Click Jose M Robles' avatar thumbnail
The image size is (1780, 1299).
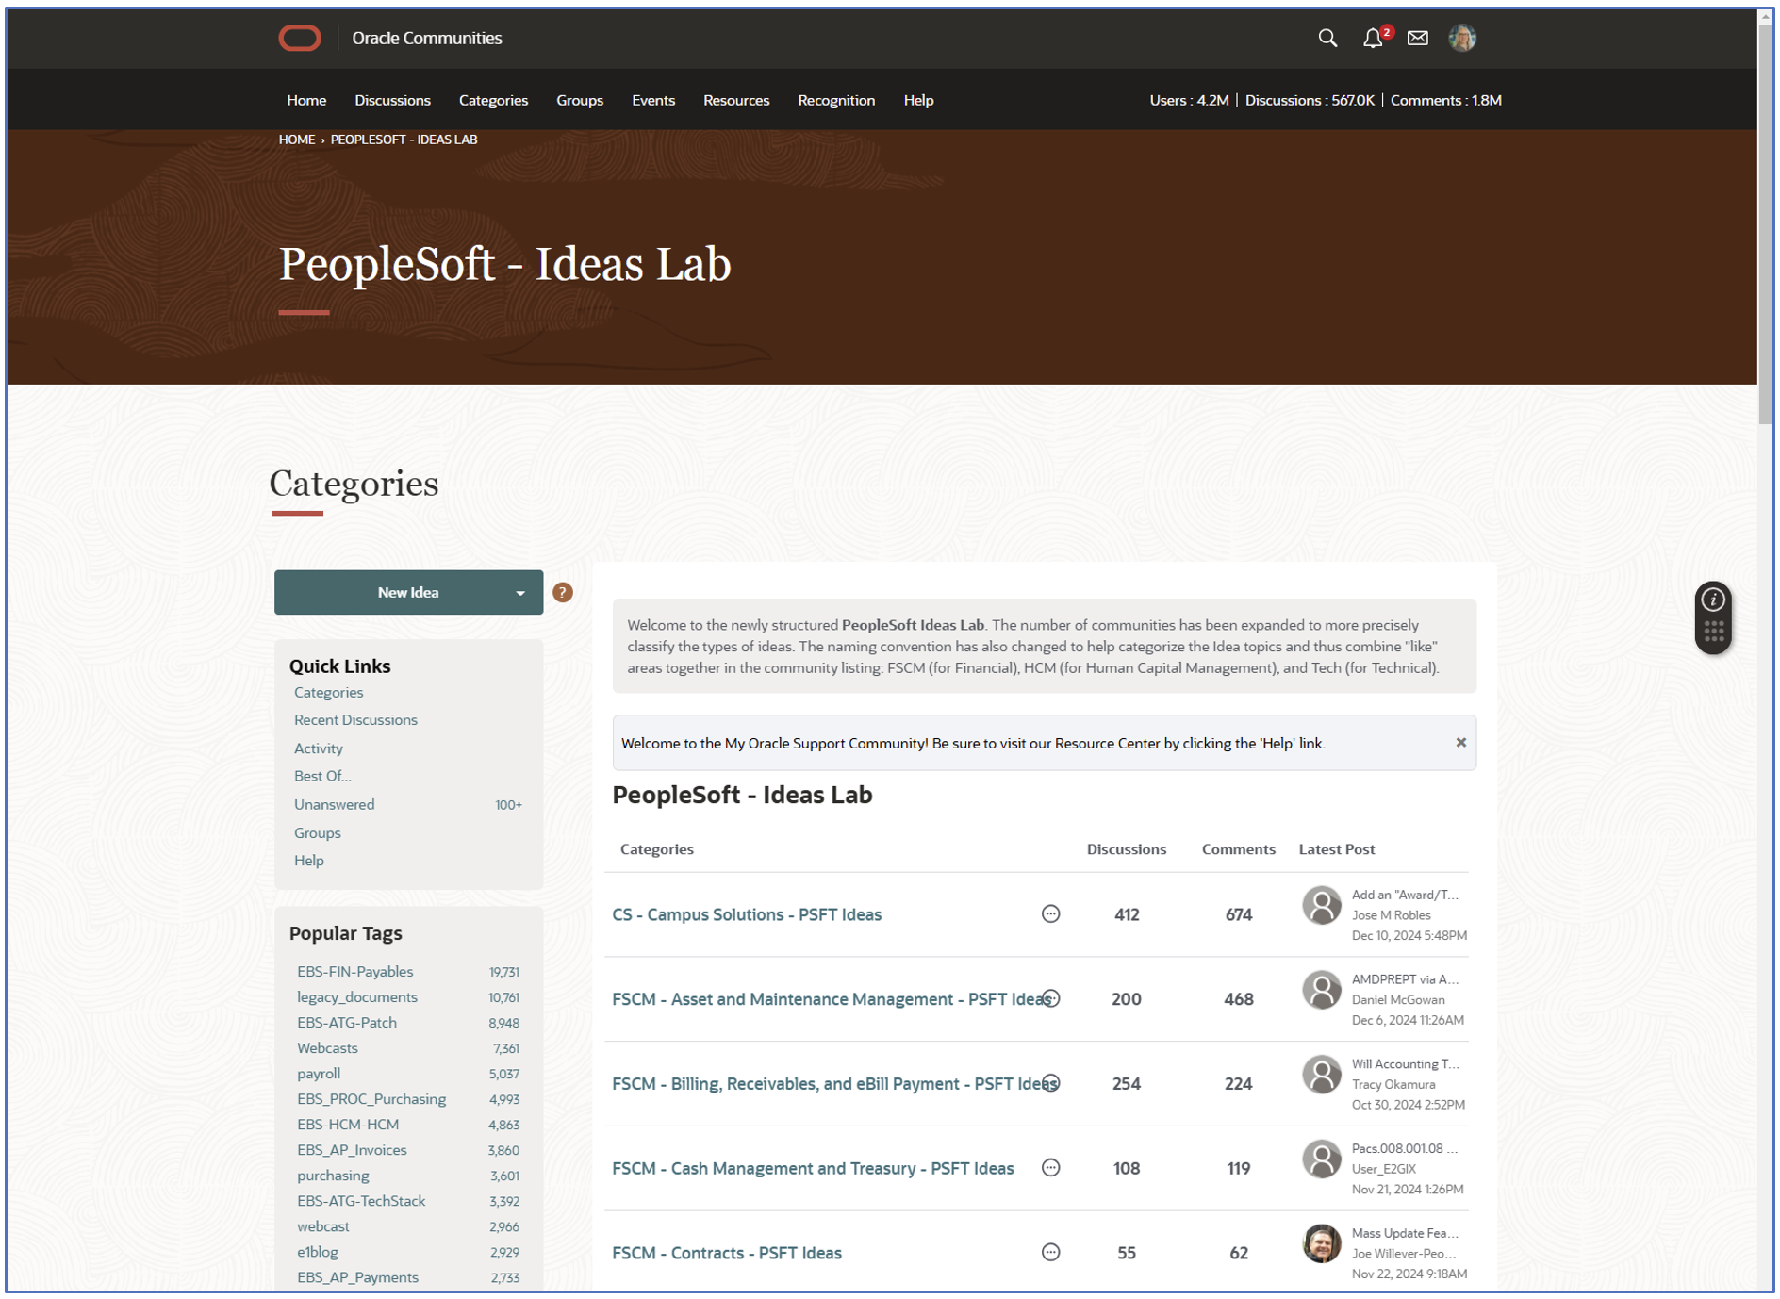1320,904
